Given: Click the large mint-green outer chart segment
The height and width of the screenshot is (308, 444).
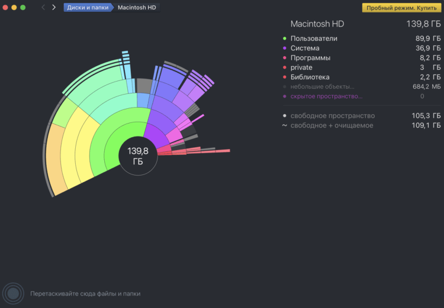Looking at the screenshot, I should (96, 80).
